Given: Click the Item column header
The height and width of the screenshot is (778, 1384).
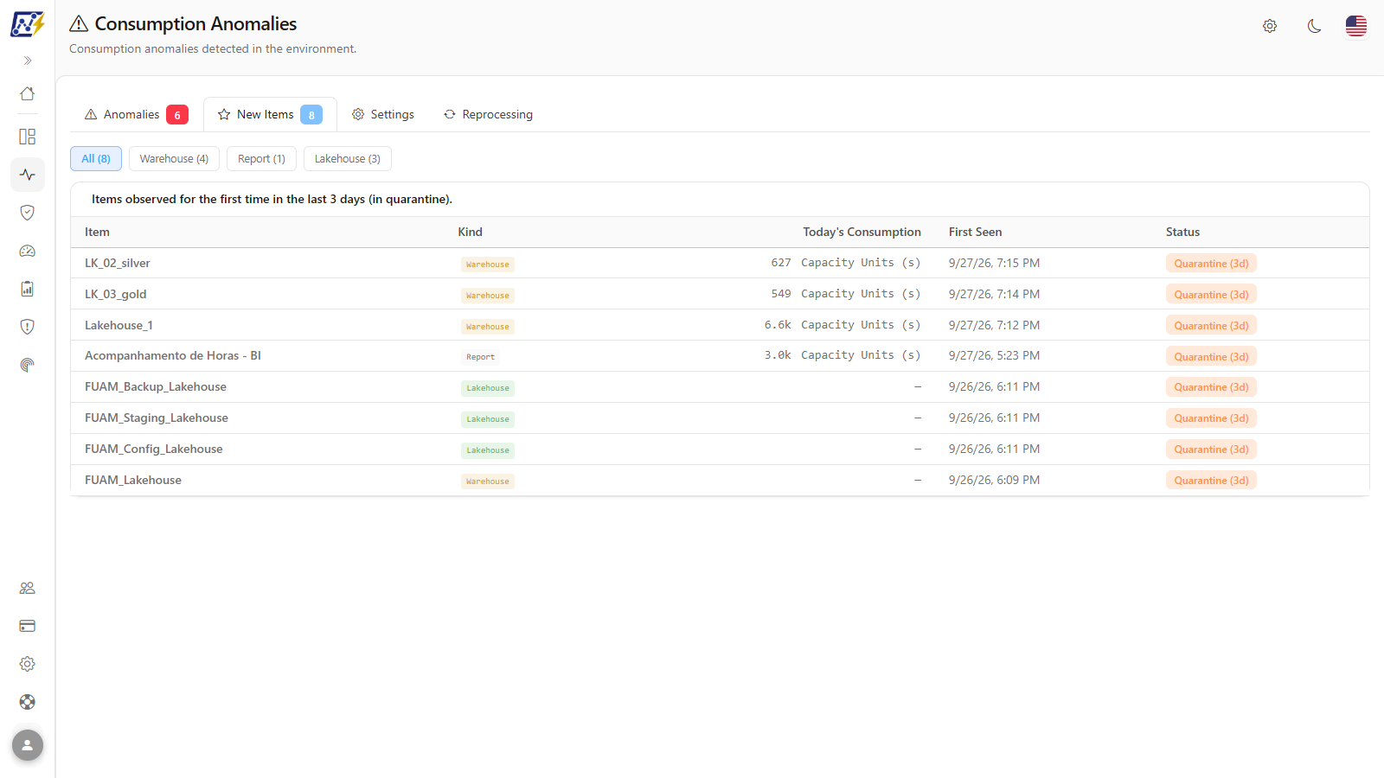Looking at the screenshot, I should click(x=97, y=232).
